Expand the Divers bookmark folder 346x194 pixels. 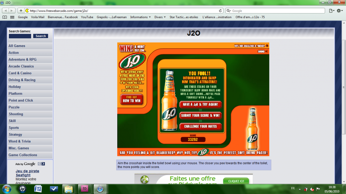pos(160,17)
